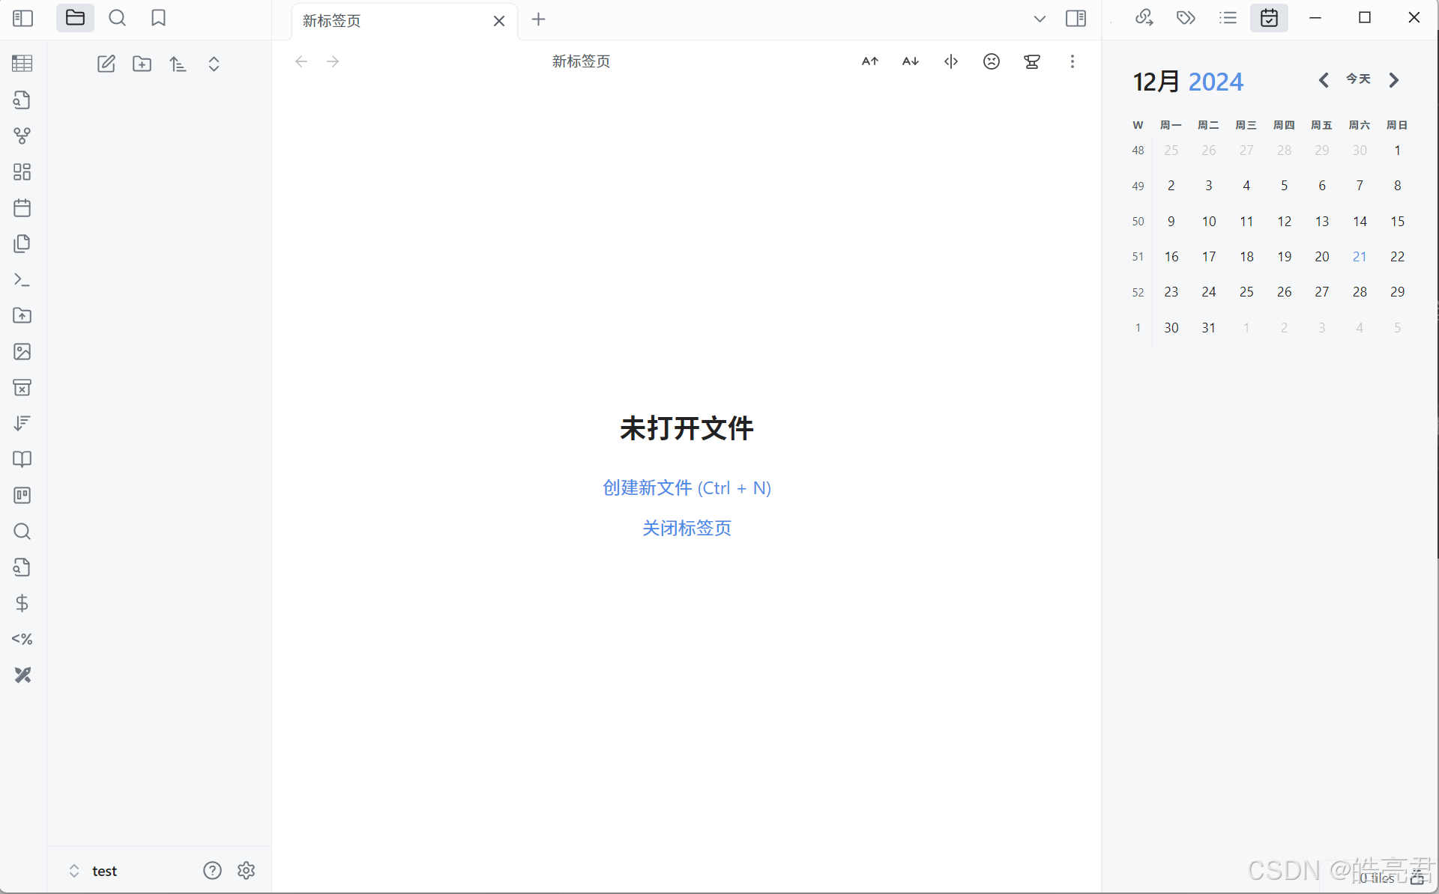Switch to the search tab in the sidebar
1439x894 pixels.
coord(117,18)
